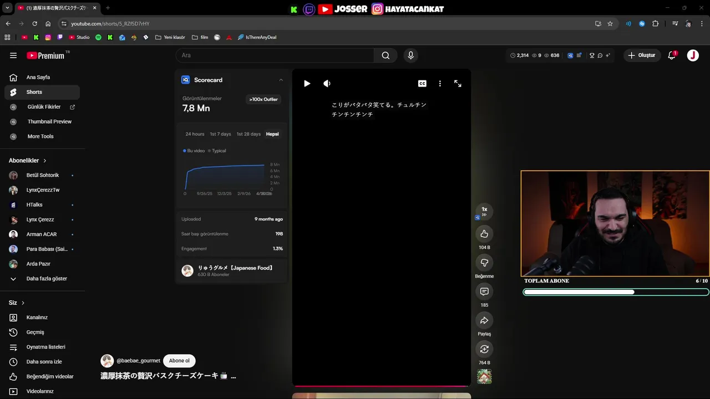
Task: Select the 24 hours tab
Action: point(195,134)
